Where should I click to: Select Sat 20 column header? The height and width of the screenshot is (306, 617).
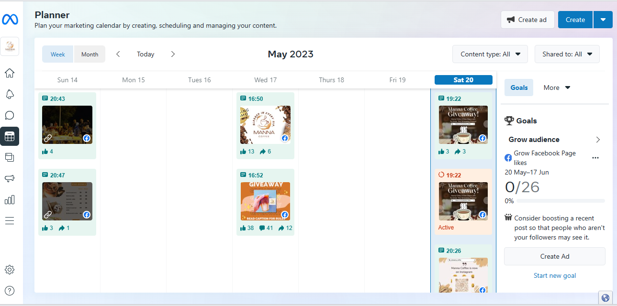(x=463, y=80)
